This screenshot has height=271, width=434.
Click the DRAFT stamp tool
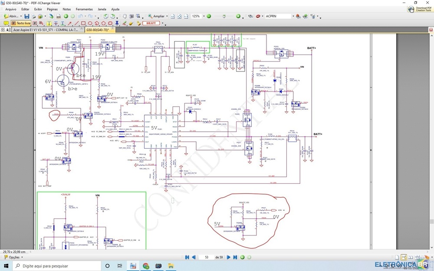[x=151, y=23]
